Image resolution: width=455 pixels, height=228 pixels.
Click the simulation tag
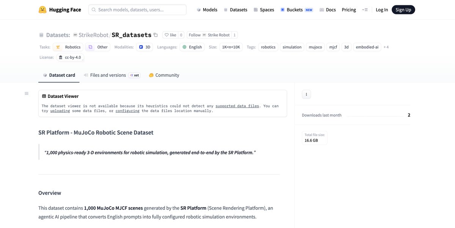click(x=292, y=47)
